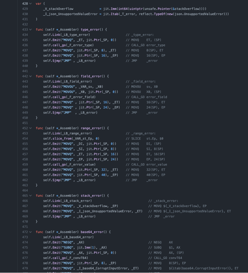Select line number 470 in the gutter
This screenshot has height=273, width=248.
tap(25, 221)
